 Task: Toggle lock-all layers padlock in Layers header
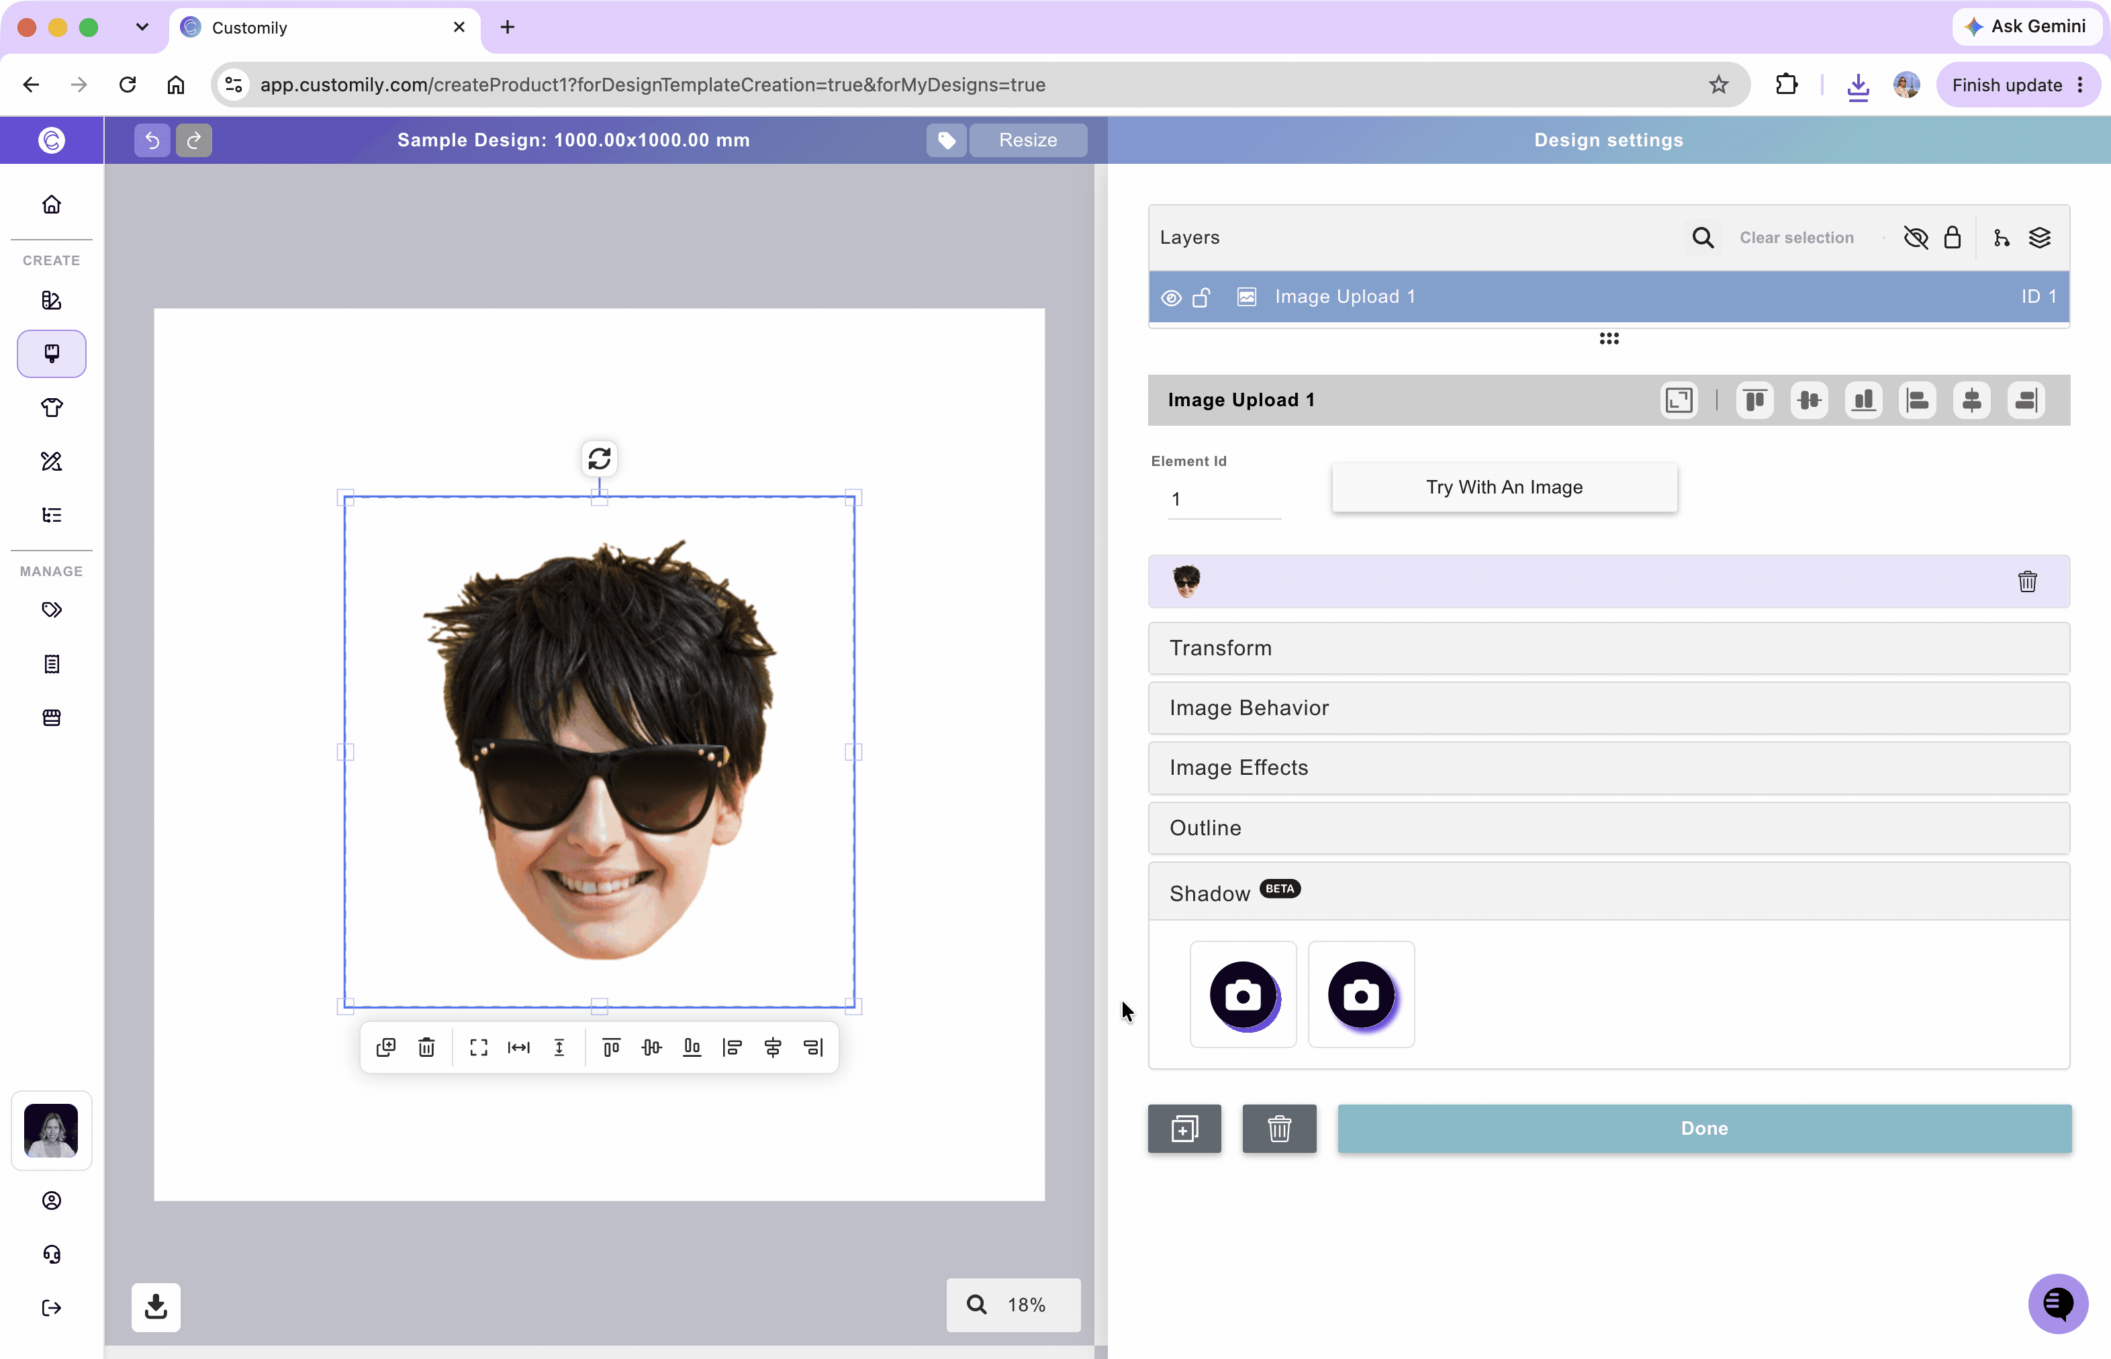pos(1952,238)
